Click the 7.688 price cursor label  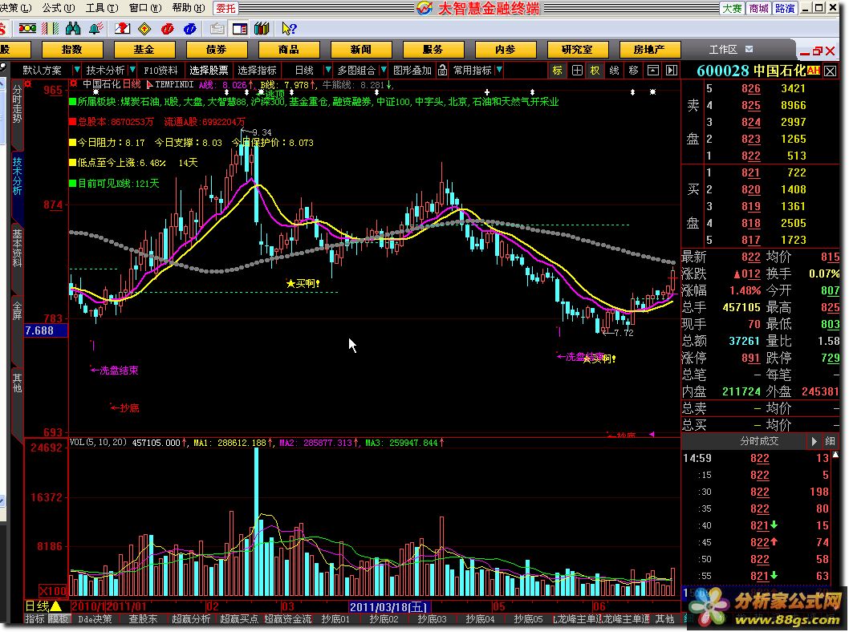pyautogui.click(x=46, y=330)
